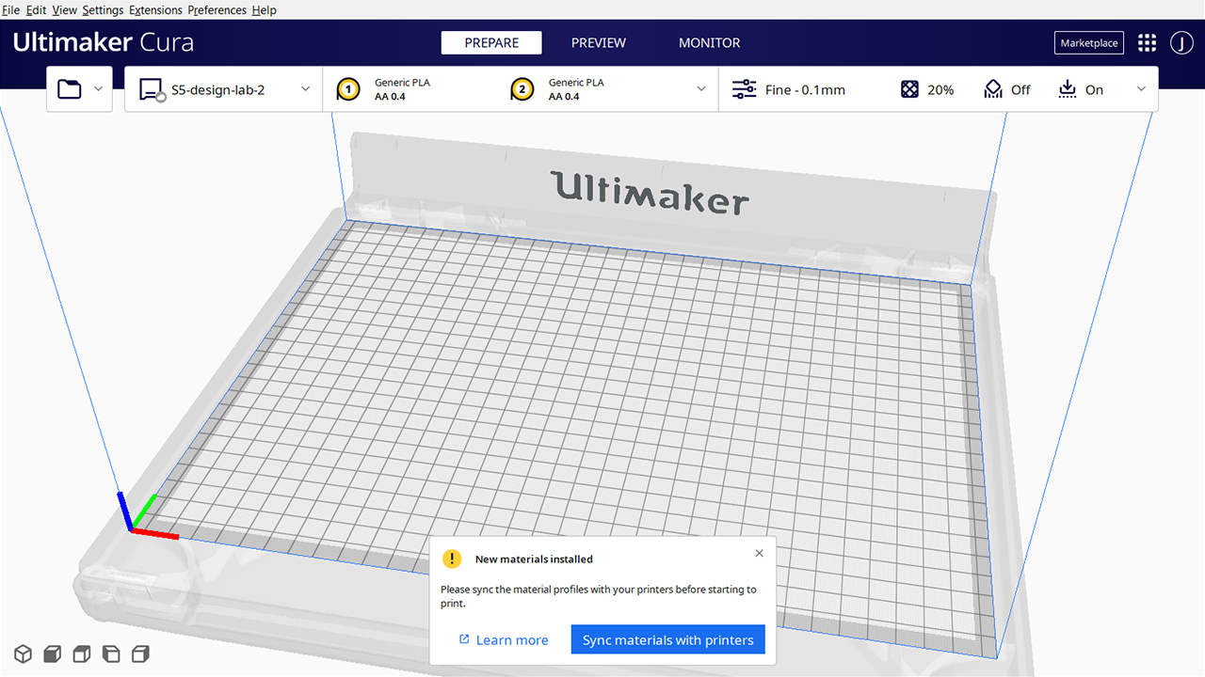Viewport: 1205px width, 677px height.
Task: Expand the print settings panel chevron
Action: 1142,89
